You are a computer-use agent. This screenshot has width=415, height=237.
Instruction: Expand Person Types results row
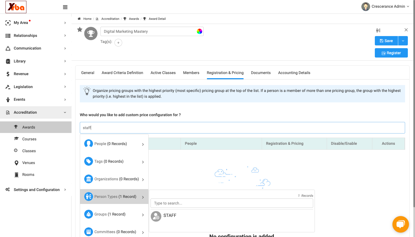point(114,197)
